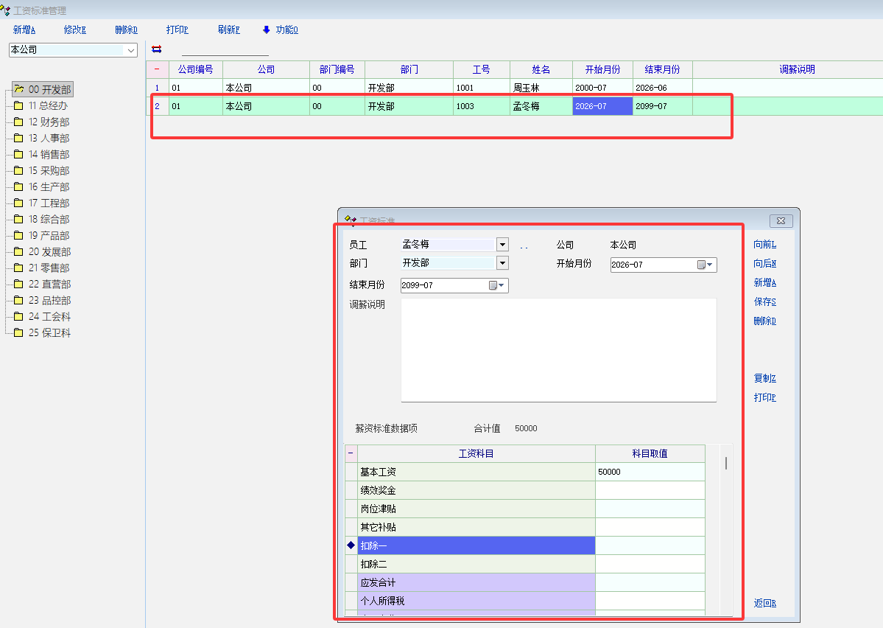Click the highlighted 2026-07 start month cell
The width and height of the screenshot is (883, 628).
click(602, 107)
